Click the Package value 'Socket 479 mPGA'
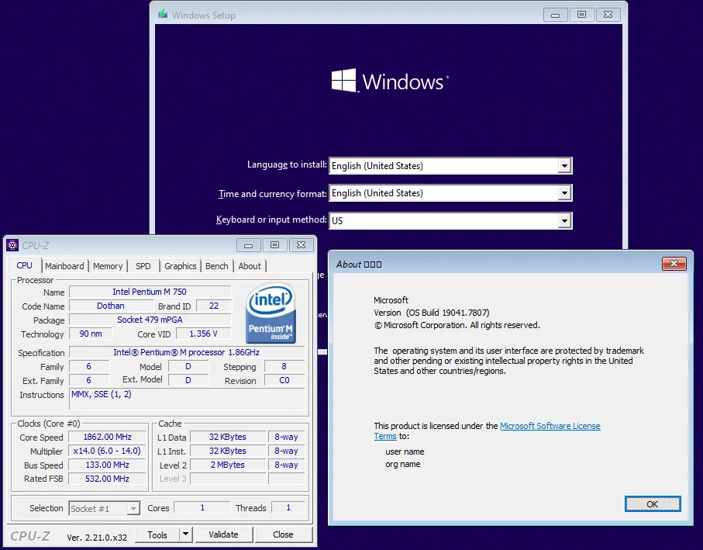Screen dimensions: 703x550 click(150, 320)
